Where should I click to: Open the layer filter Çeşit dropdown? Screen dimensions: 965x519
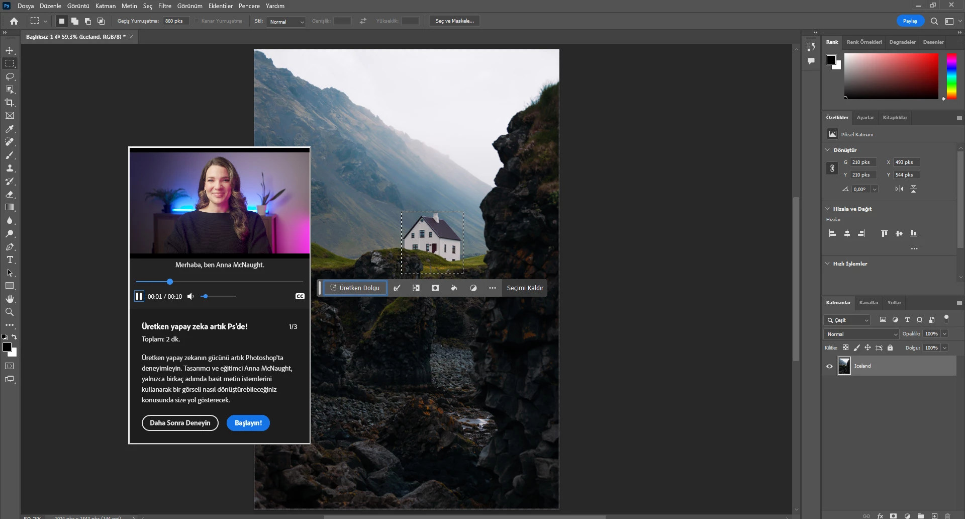click(847, 320)
